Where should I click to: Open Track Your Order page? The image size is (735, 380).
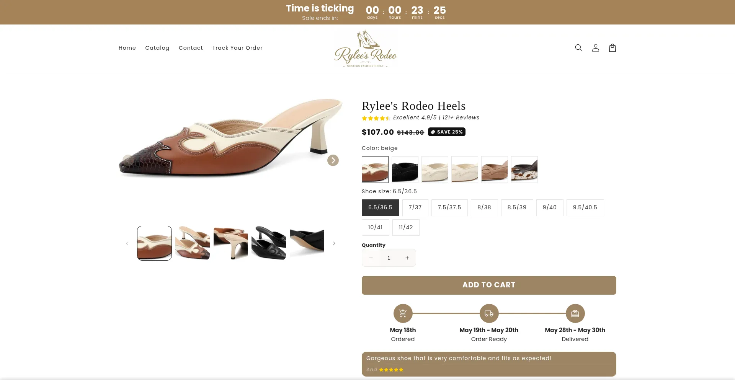coord(237,48)
